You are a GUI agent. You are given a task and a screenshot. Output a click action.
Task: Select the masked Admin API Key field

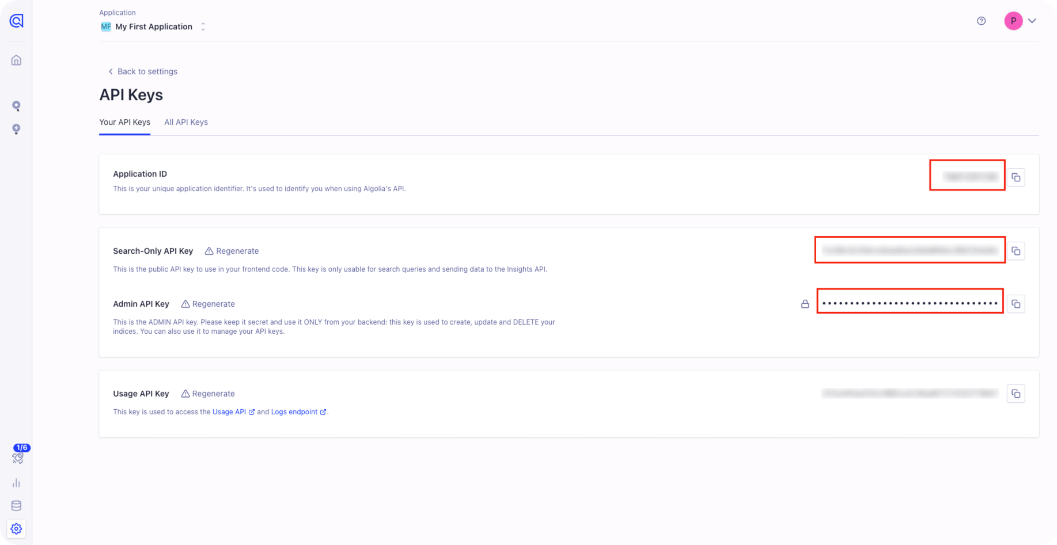(x=910, y=303)
